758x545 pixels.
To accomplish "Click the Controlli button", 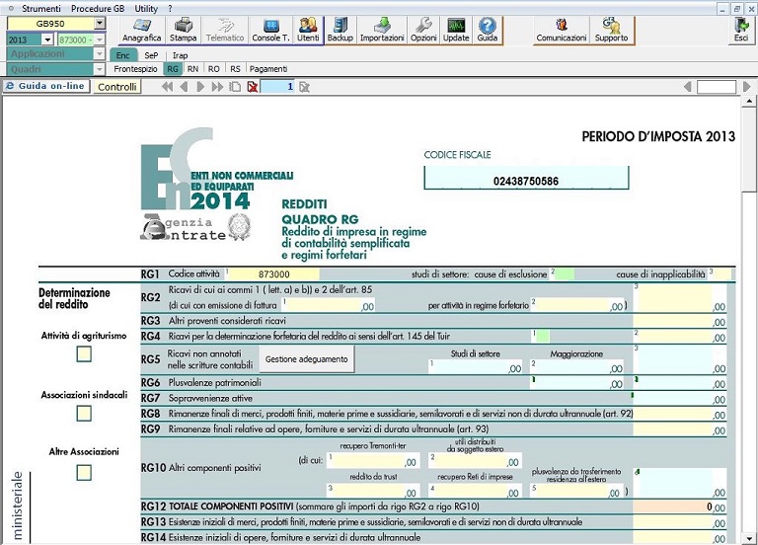I will coord(117,87).
